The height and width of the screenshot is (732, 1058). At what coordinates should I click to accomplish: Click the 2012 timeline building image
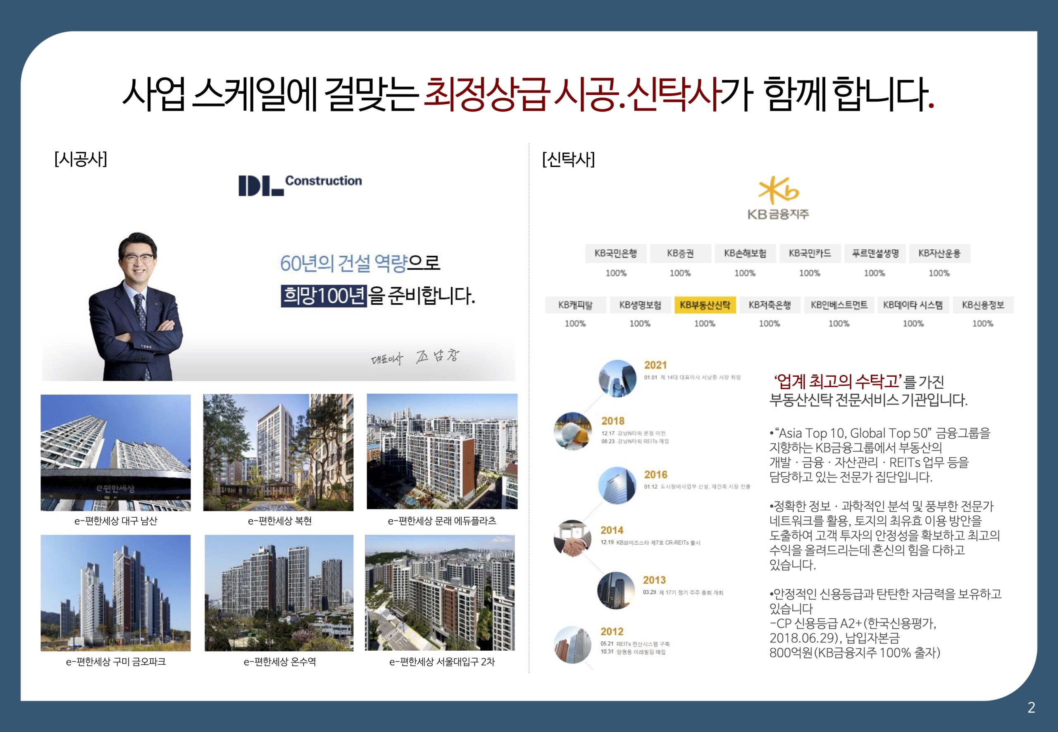tap(572, 645)
